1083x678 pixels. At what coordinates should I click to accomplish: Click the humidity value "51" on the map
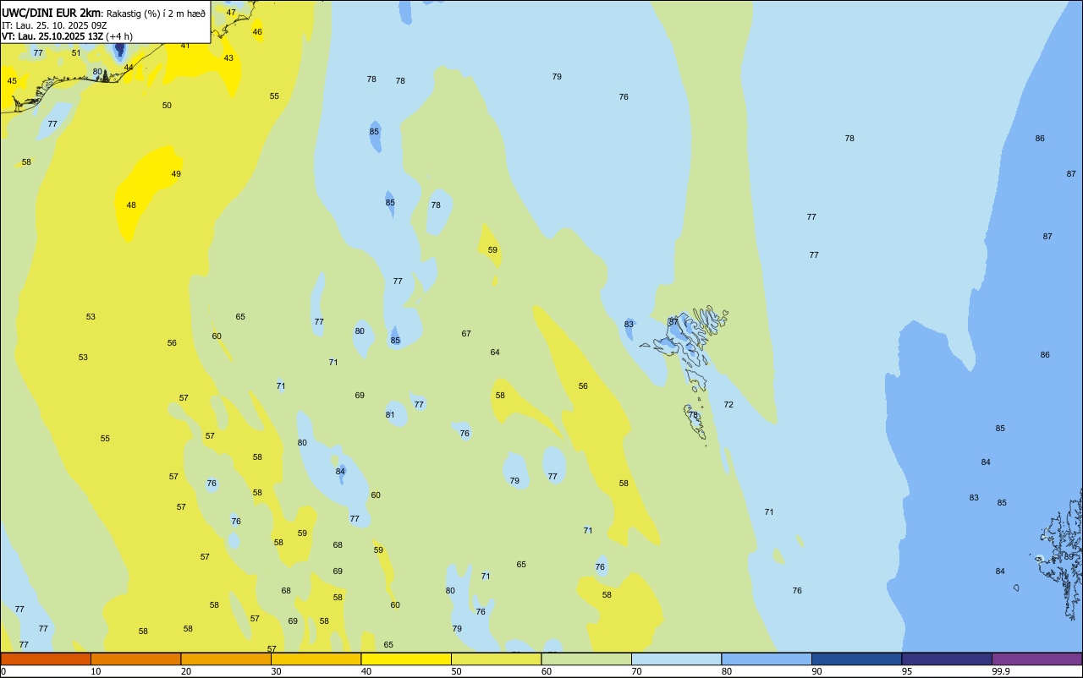coord(76,53)
